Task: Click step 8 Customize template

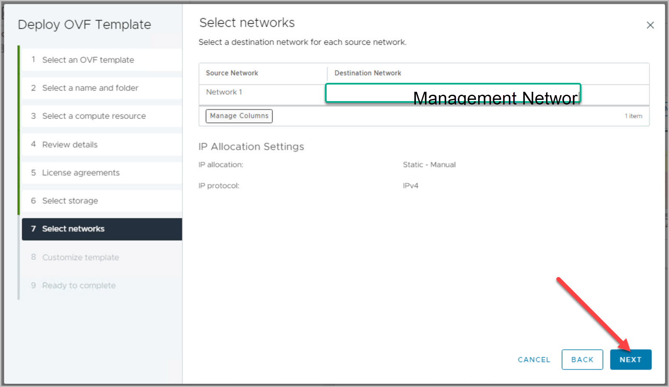Action: point(80,257)
